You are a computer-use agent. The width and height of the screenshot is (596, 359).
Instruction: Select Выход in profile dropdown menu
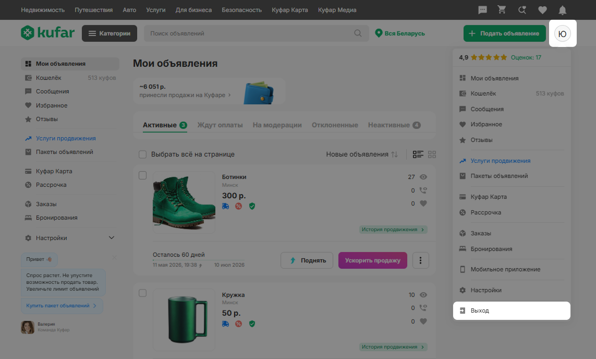(512, 310)
